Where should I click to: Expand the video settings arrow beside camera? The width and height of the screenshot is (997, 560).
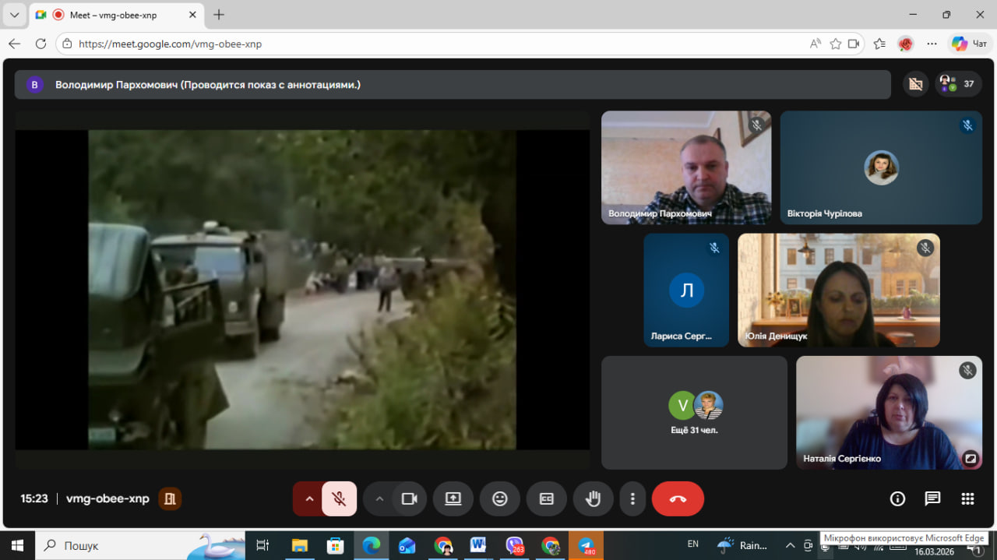coord(379,499)
